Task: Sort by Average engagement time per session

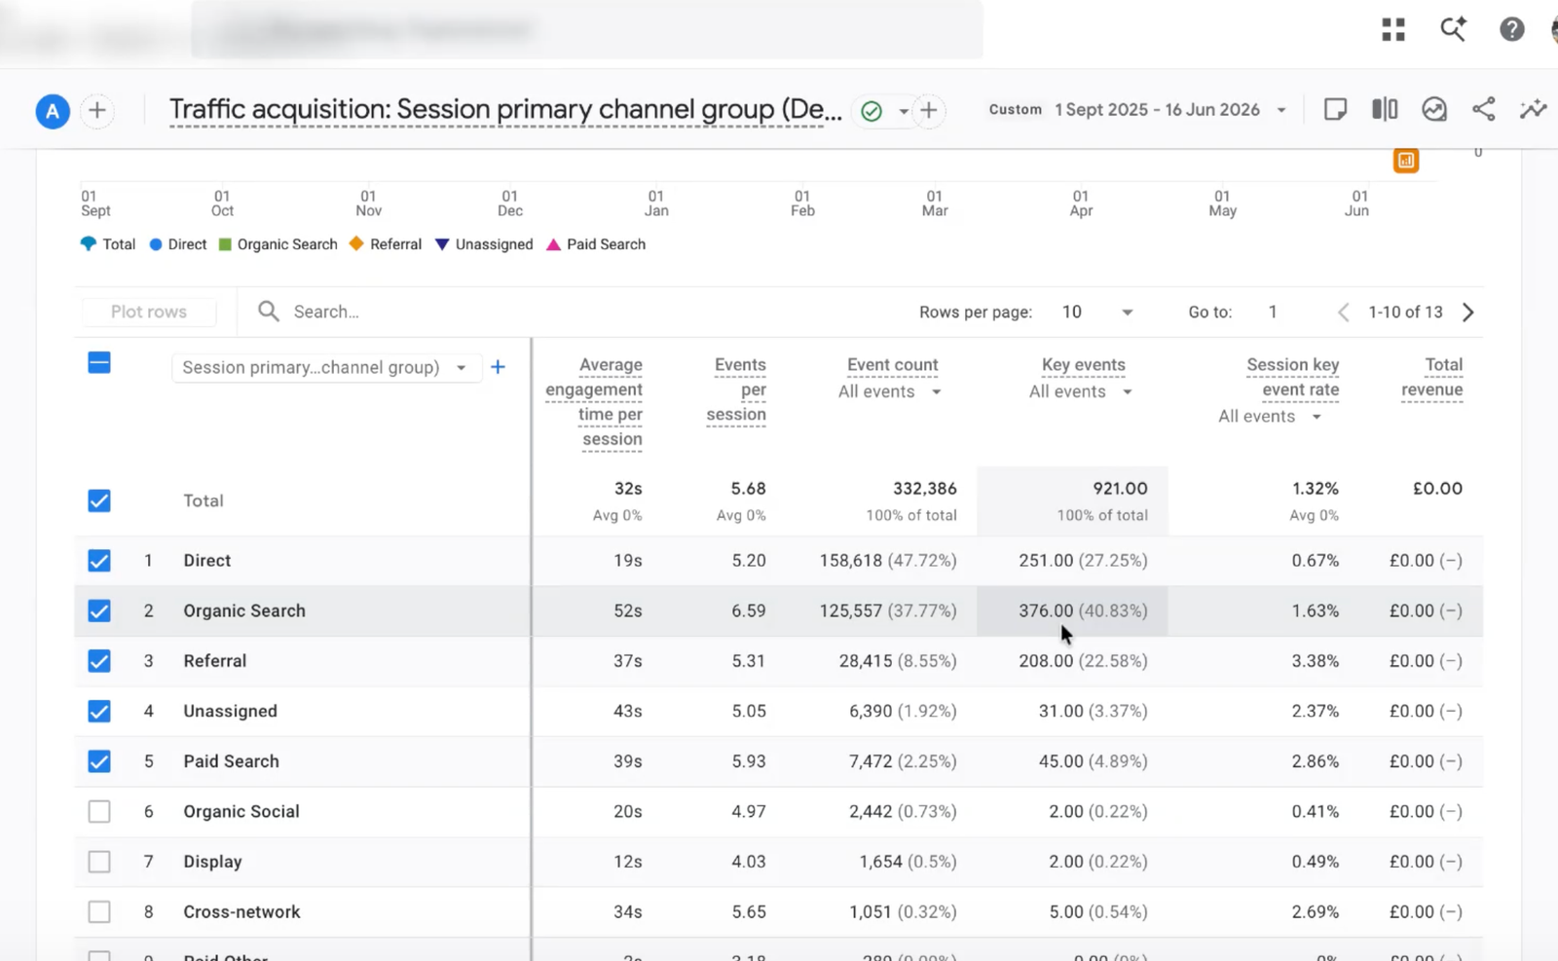Action: click(x=595, y=402)
